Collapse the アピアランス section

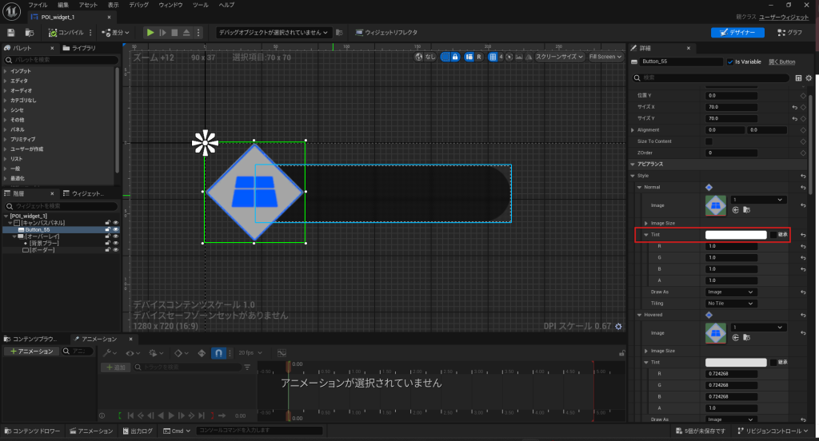coord(633,164)
